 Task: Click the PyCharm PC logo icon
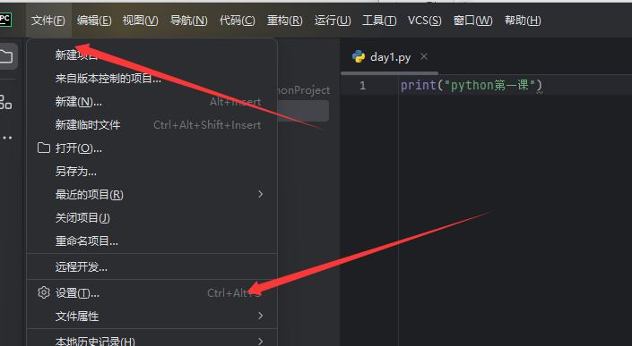click(5, 20)
